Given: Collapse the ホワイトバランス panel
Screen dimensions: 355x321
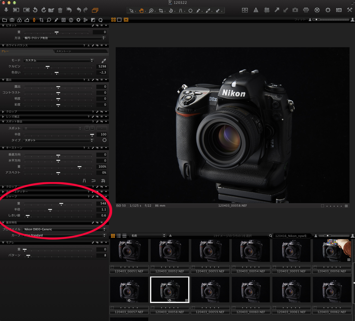Looking at the screenshot, I should coord(3,45).
